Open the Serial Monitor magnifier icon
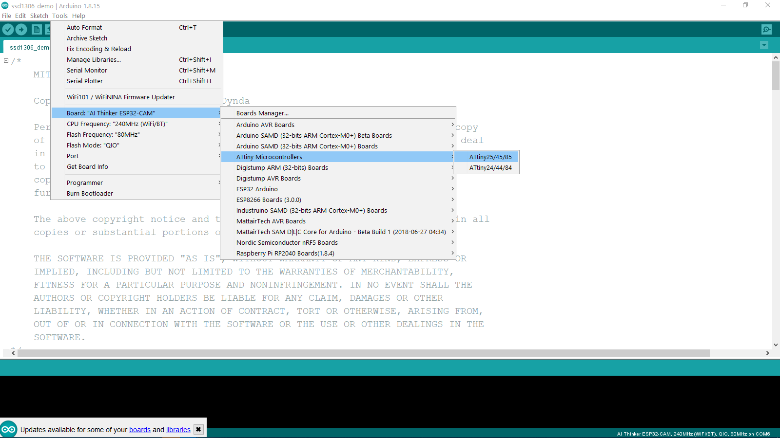Viewport: 780px width, 438px height. pos(766,29)
